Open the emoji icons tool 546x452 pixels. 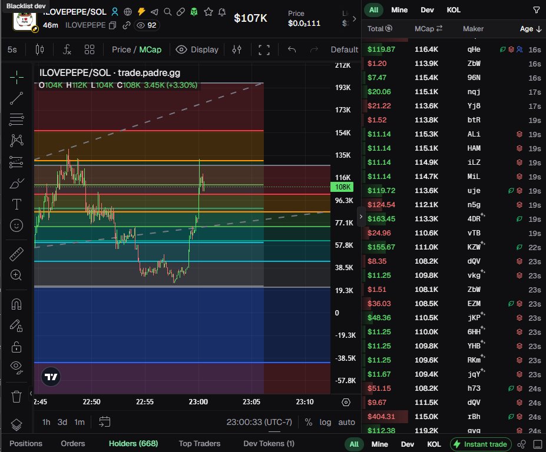16,225
